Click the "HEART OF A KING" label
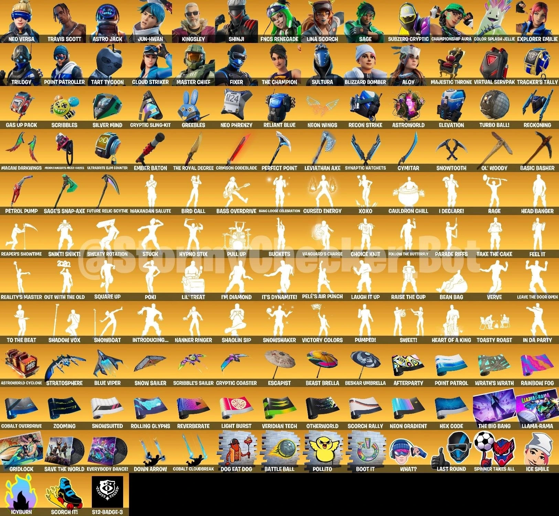This screenshot has height=516, width=559. coord(451,340)
